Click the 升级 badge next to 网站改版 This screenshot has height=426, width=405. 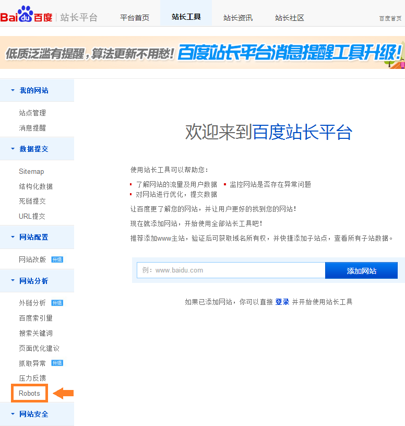coord(57,259)
